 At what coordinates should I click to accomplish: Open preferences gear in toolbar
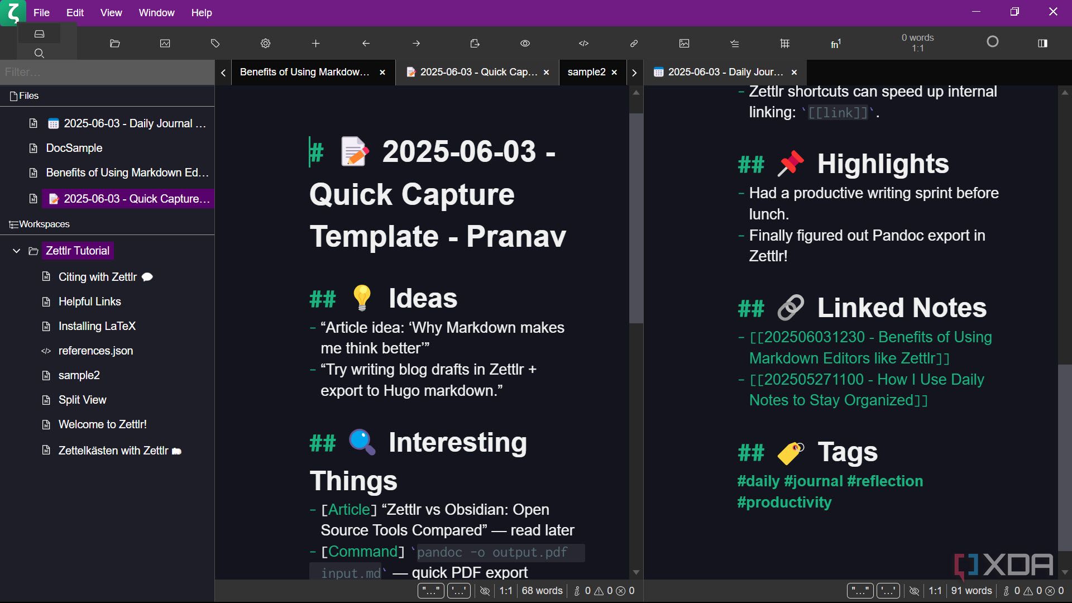click(265, 44)
